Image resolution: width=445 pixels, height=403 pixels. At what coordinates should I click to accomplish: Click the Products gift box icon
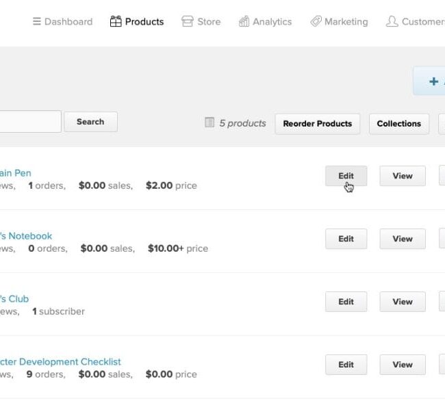coord(116,22)
